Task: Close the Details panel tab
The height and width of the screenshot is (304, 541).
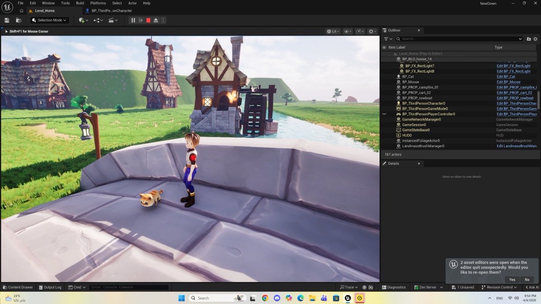Action: pos(418,163)
